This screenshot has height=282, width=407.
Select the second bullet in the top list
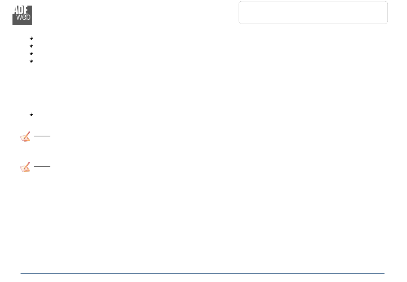tap(31, 46)
